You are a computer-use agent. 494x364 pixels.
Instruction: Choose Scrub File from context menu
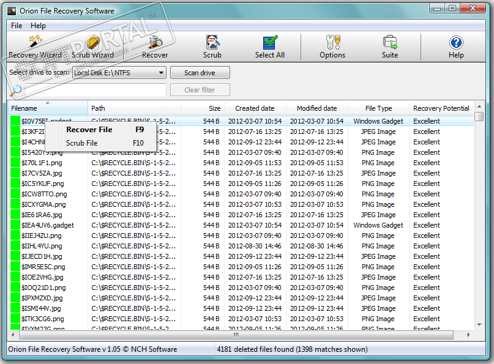[101, 143]
